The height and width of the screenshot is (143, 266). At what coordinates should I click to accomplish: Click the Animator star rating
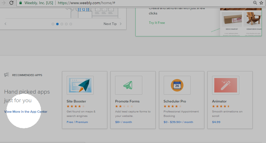221,106
